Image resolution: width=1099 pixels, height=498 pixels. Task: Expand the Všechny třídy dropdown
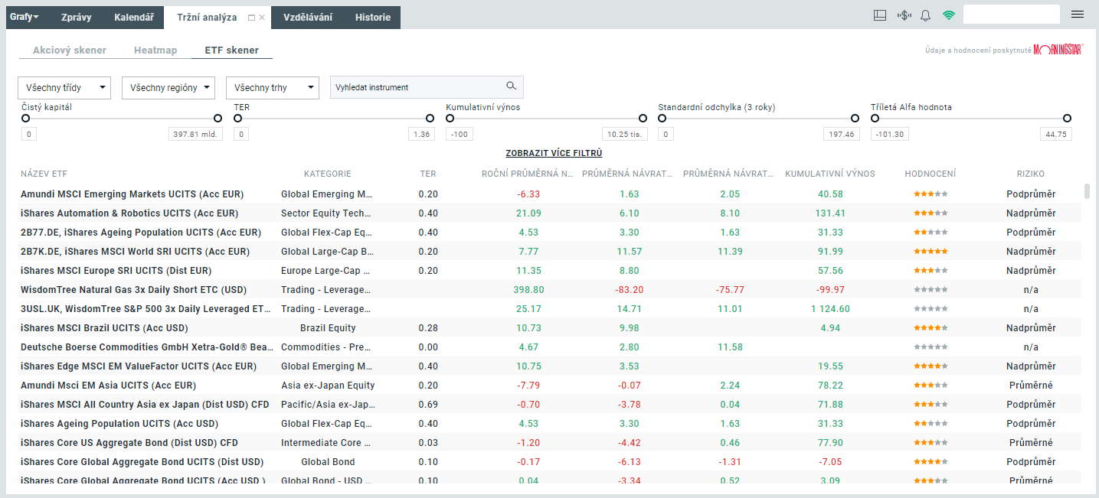click(64, 88)
